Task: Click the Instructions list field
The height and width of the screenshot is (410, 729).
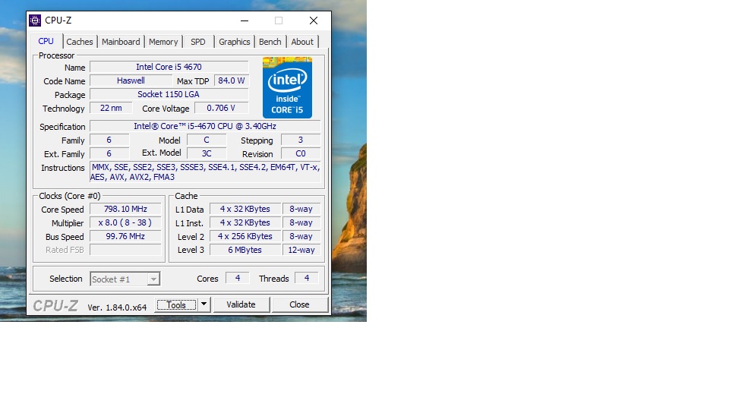Action: [x=205, y=172]
